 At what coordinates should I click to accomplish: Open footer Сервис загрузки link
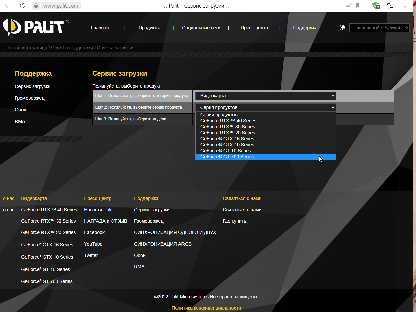152,210
